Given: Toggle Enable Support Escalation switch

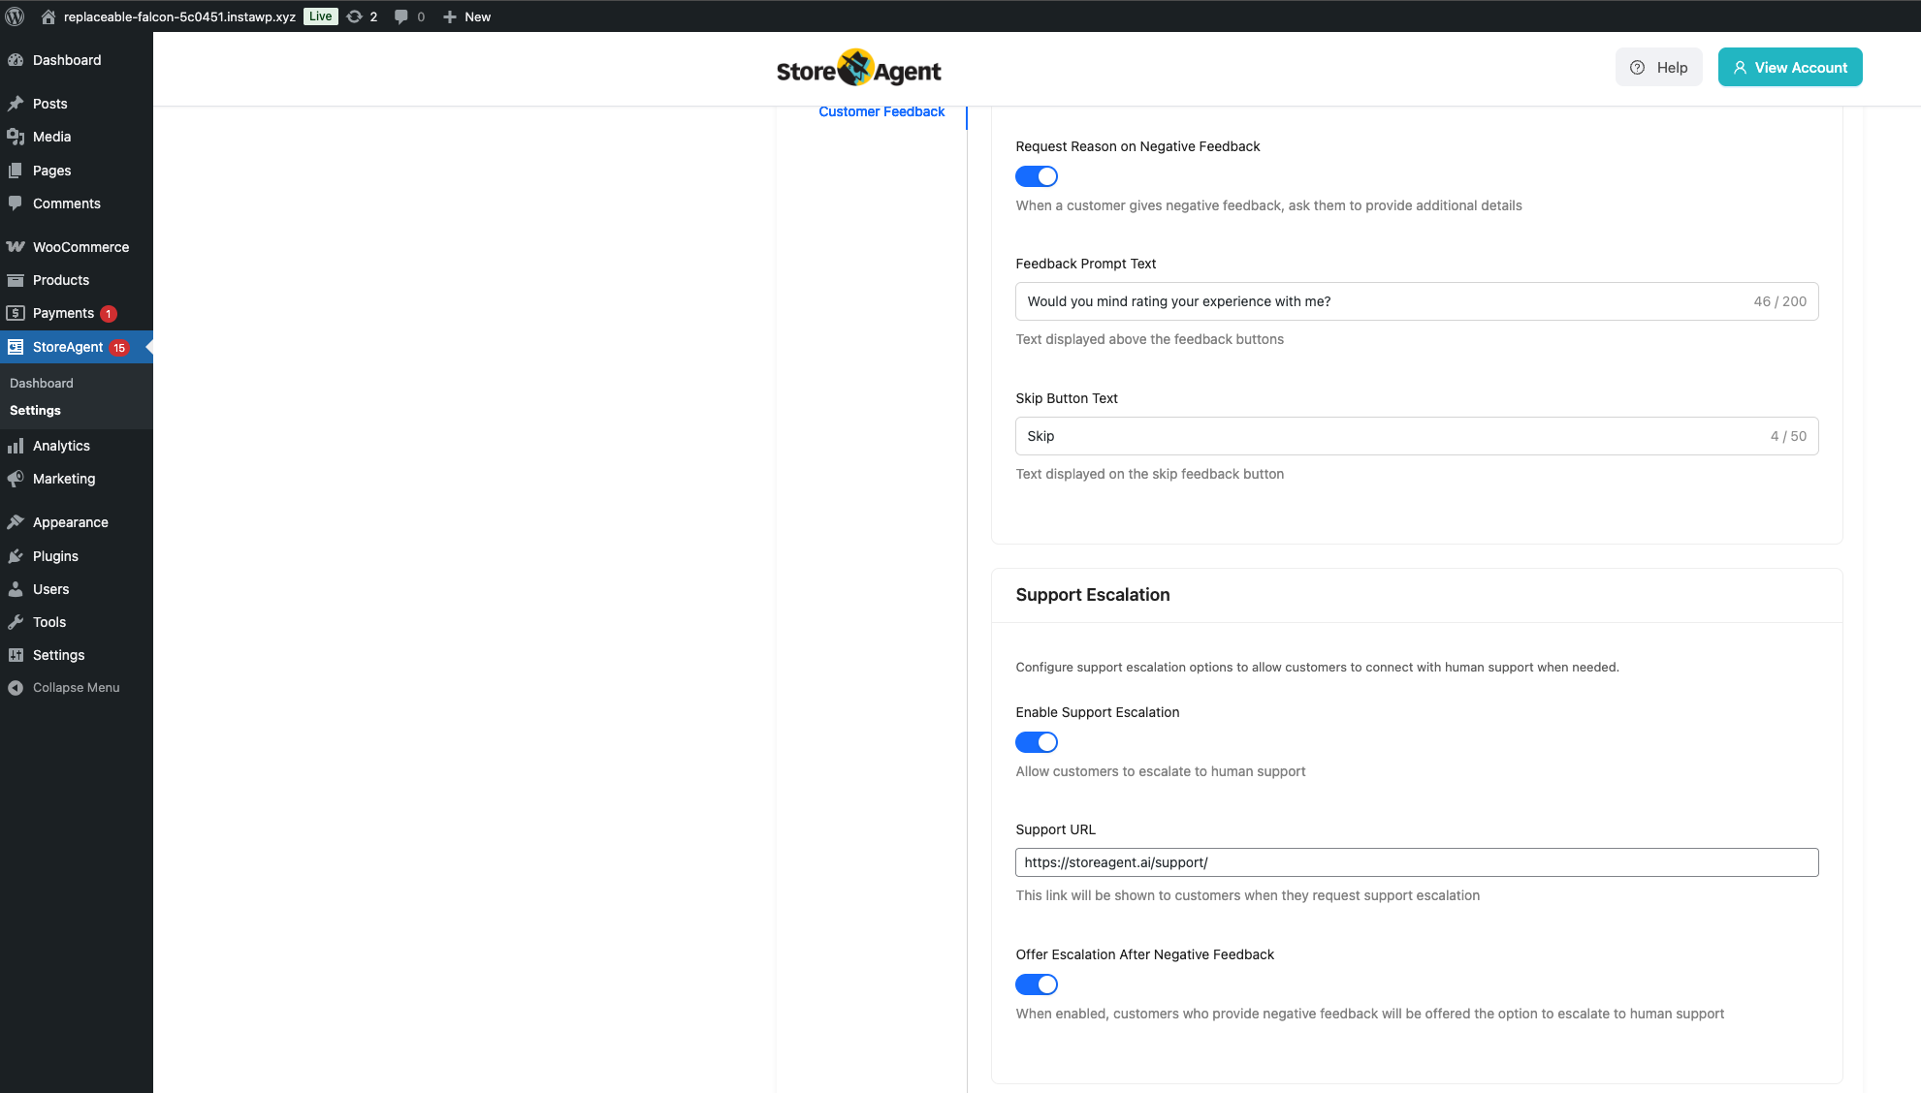Looking at the screenshot, I should pyautogui.click(x=1036, y=742).
